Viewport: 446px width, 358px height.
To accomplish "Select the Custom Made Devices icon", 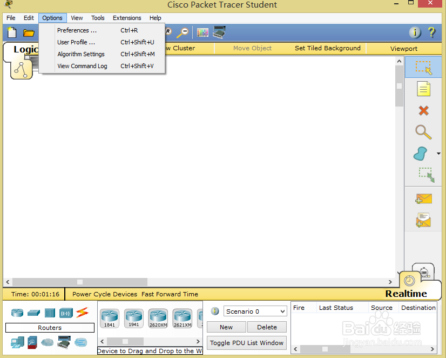I will click(64, 342).
